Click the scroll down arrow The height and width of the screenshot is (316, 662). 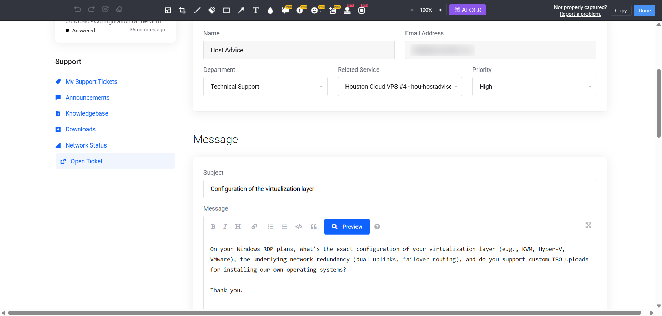pos(659,306)
